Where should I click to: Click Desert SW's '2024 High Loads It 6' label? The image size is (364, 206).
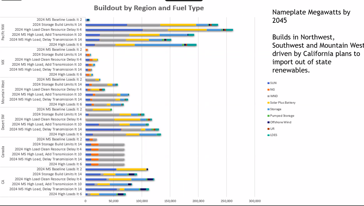(x=65, y=134)
